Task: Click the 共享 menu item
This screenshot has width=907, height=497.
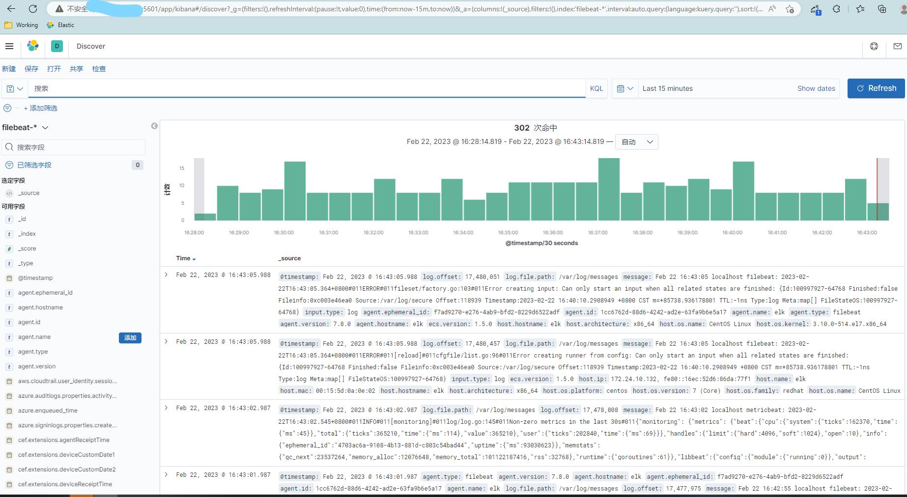Action: 77,69
